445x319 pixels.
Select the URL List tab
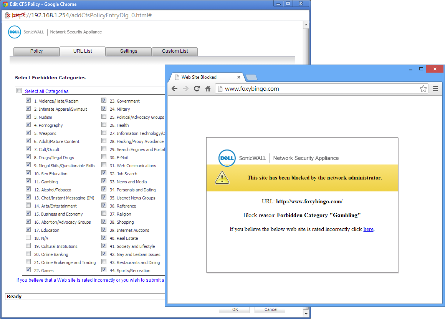pyautogui.click(x=83, y=51)
